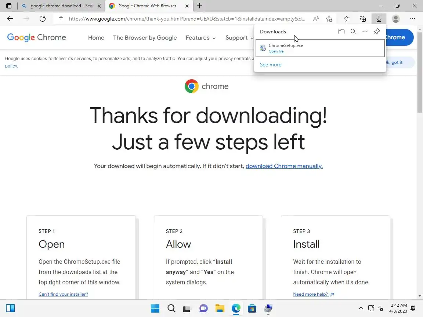Open clock and date 2:42 AM
The width and height of the screenshot is (423, 317).
(x=398, y=308)
